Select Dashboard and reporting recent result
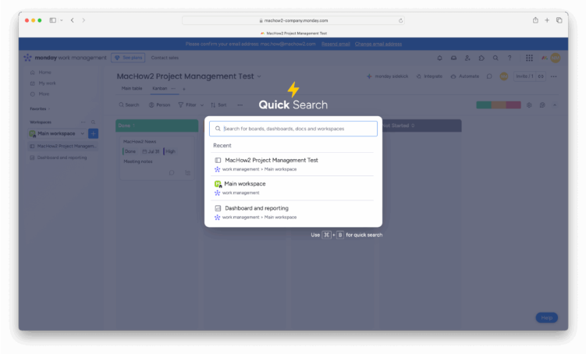Image resolution: width=586 pixels, height=354 pixels. click(x=293, y=212)
